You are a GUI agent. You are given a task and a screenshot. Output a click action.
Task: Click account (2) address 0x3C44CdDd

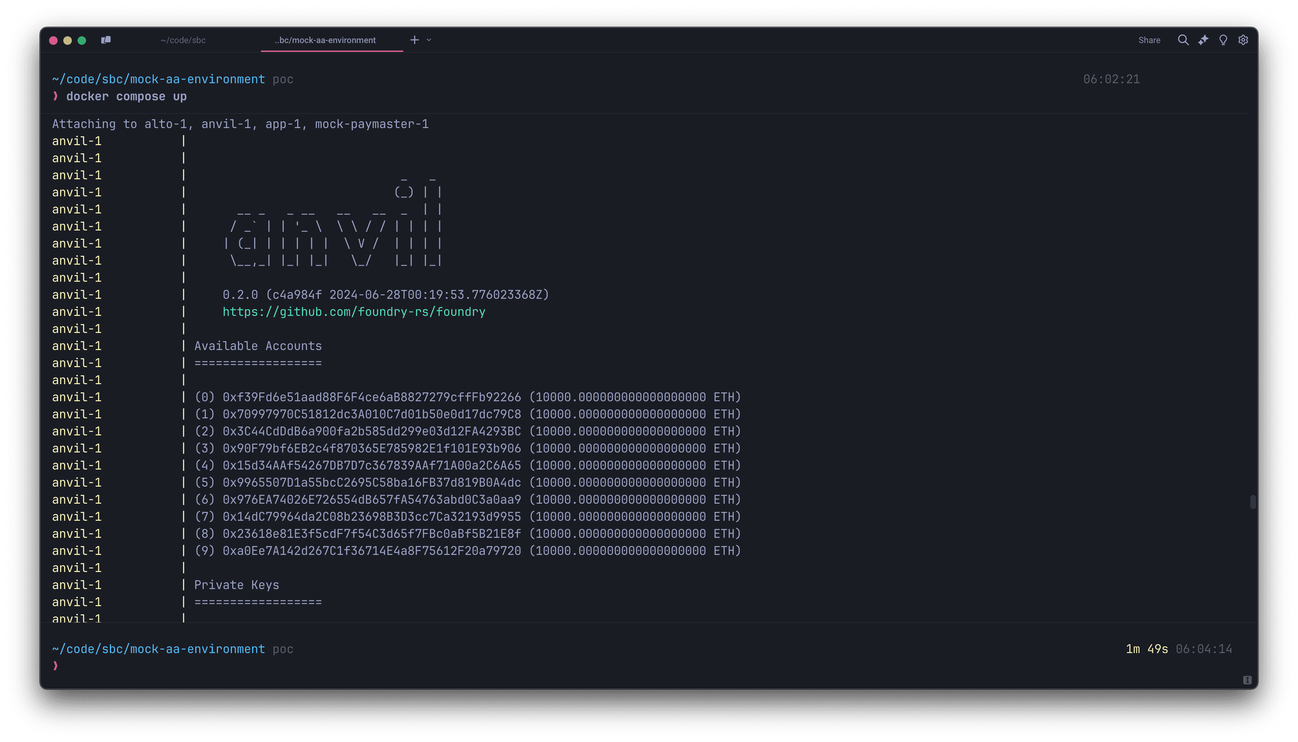[x=372, y=431]
